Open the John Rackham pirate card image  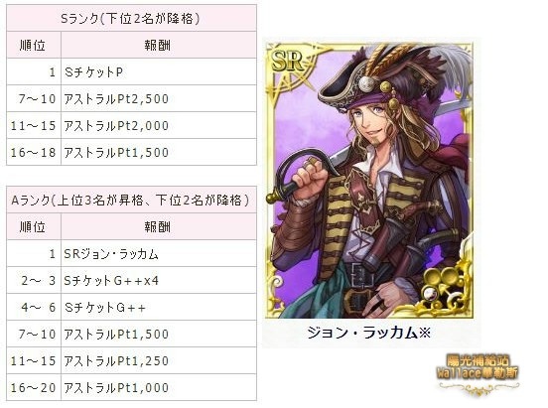369,181
